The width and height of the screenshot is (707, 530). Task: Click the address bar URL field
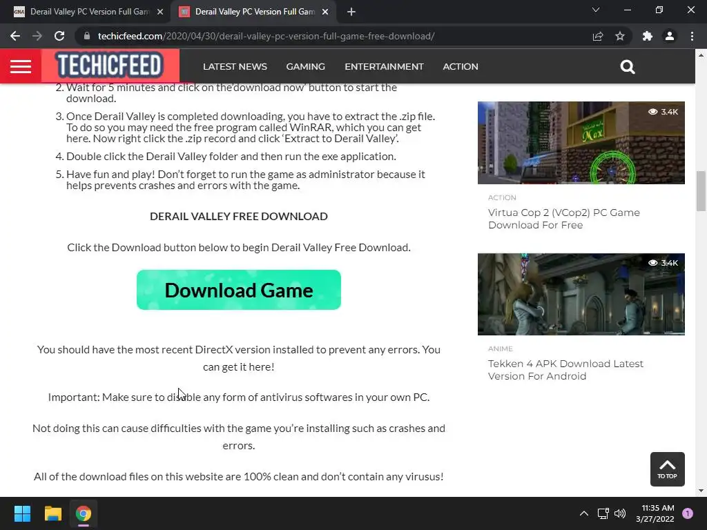tap(333, 36)
